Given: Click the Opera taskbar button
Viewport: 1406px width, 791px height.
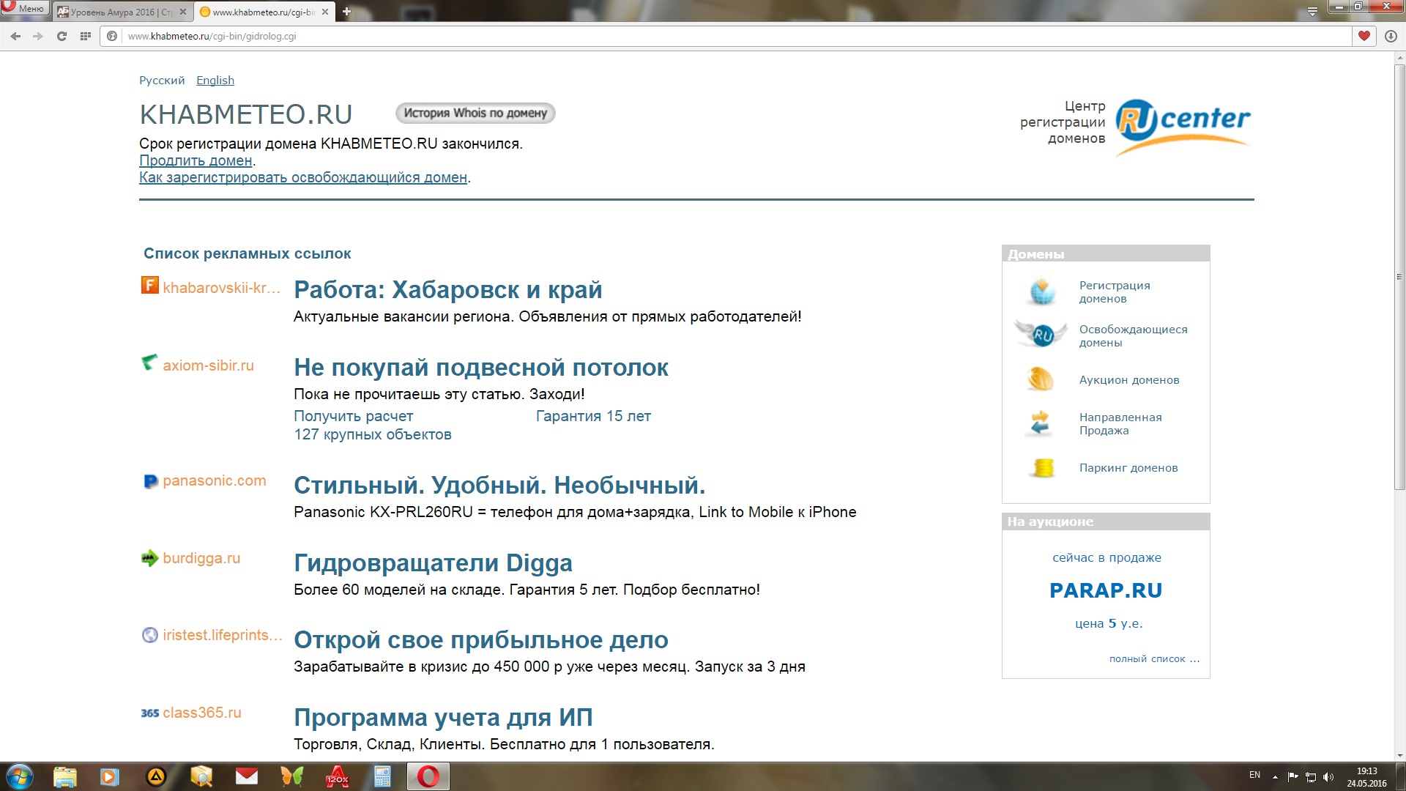Looking at the screenshot, I should pos(428,776).
